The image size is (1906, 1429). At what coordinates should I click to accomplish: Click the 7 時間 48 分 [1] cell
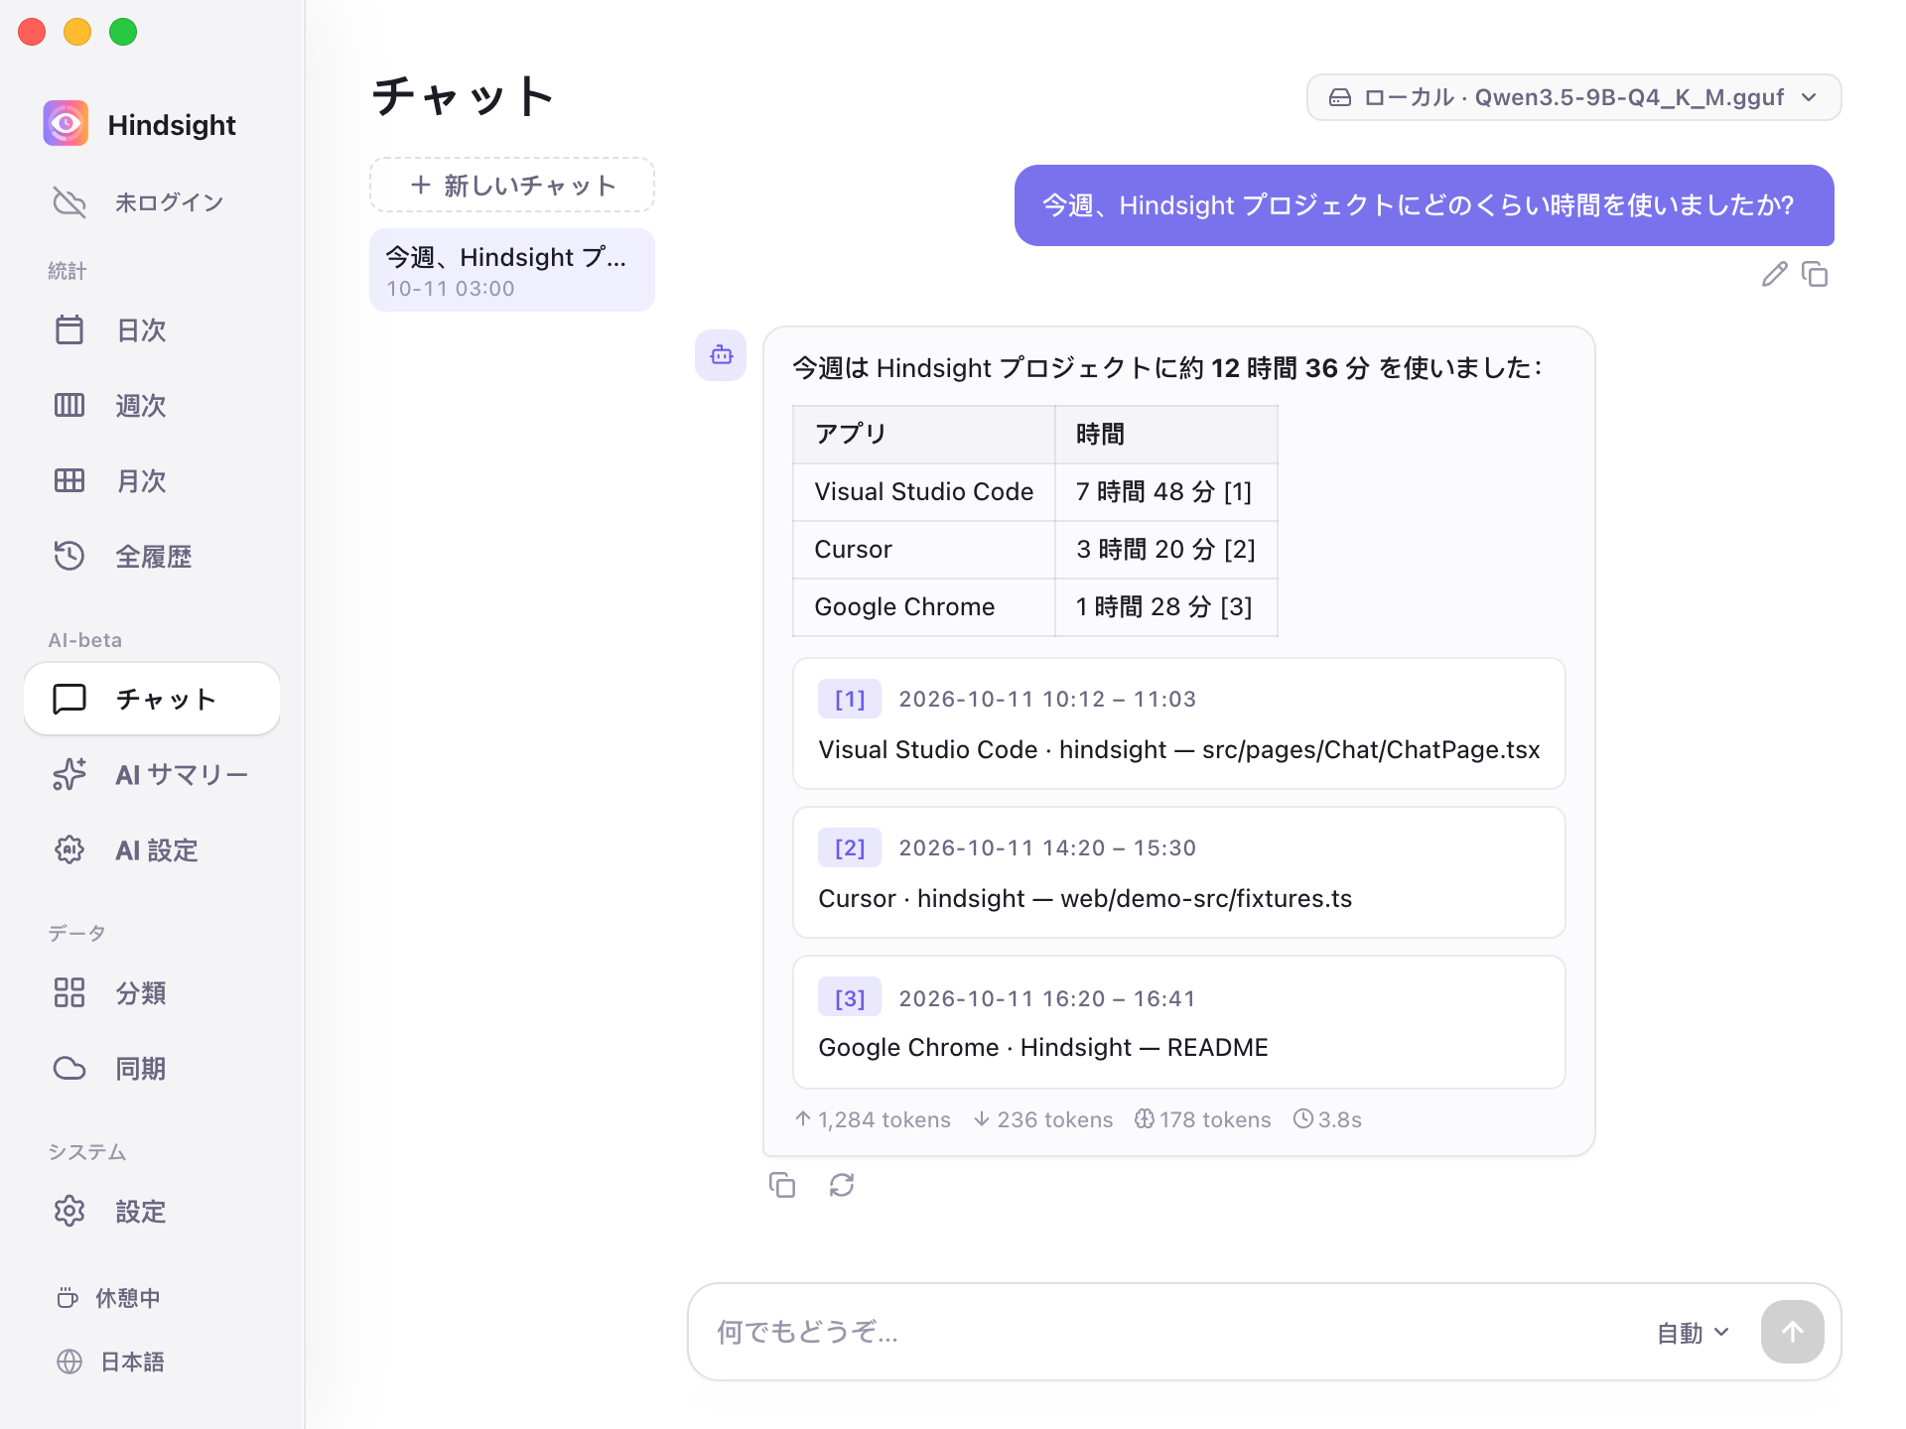click(x=1165, y=492)
